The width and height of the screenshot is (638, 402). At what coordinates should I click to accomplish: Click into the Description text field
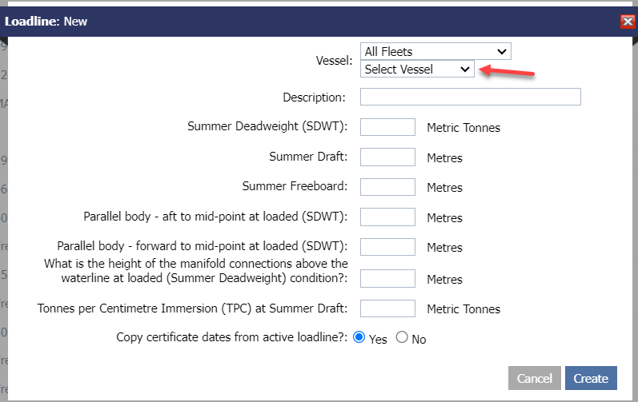click(470, 97)
